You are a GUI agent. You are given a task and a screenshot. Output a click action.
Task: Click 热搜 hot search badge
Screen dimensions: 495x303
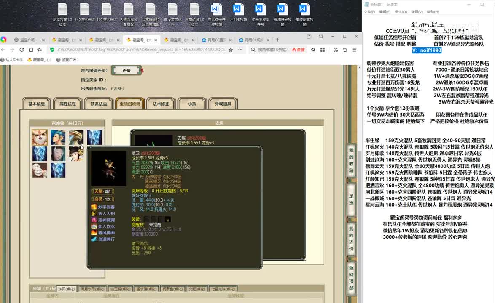pyautogui.click(x=299, y=50)
